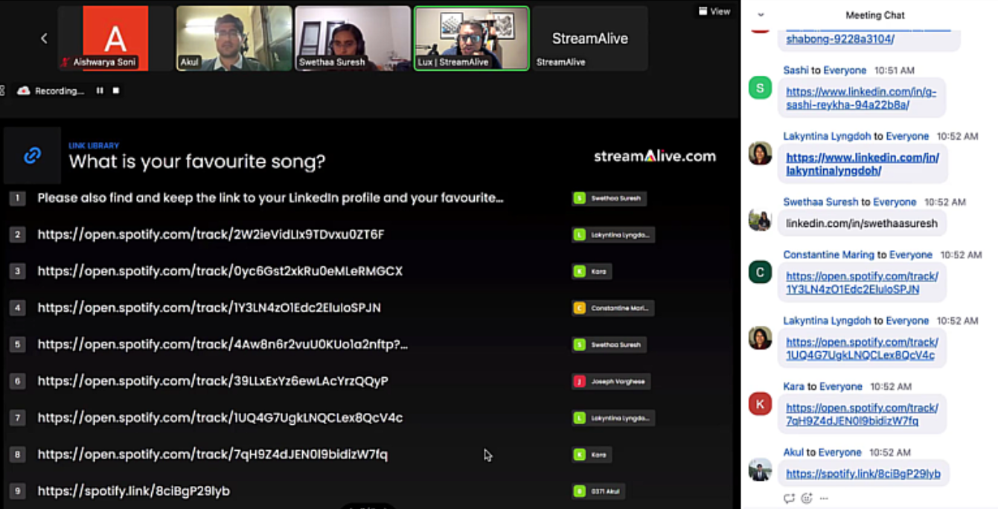Click Spotify link 7qH9Z4dJEN0I9bidizW7fq in row 8
Viewport: 998px width, 509px height.
click(212, 454)
